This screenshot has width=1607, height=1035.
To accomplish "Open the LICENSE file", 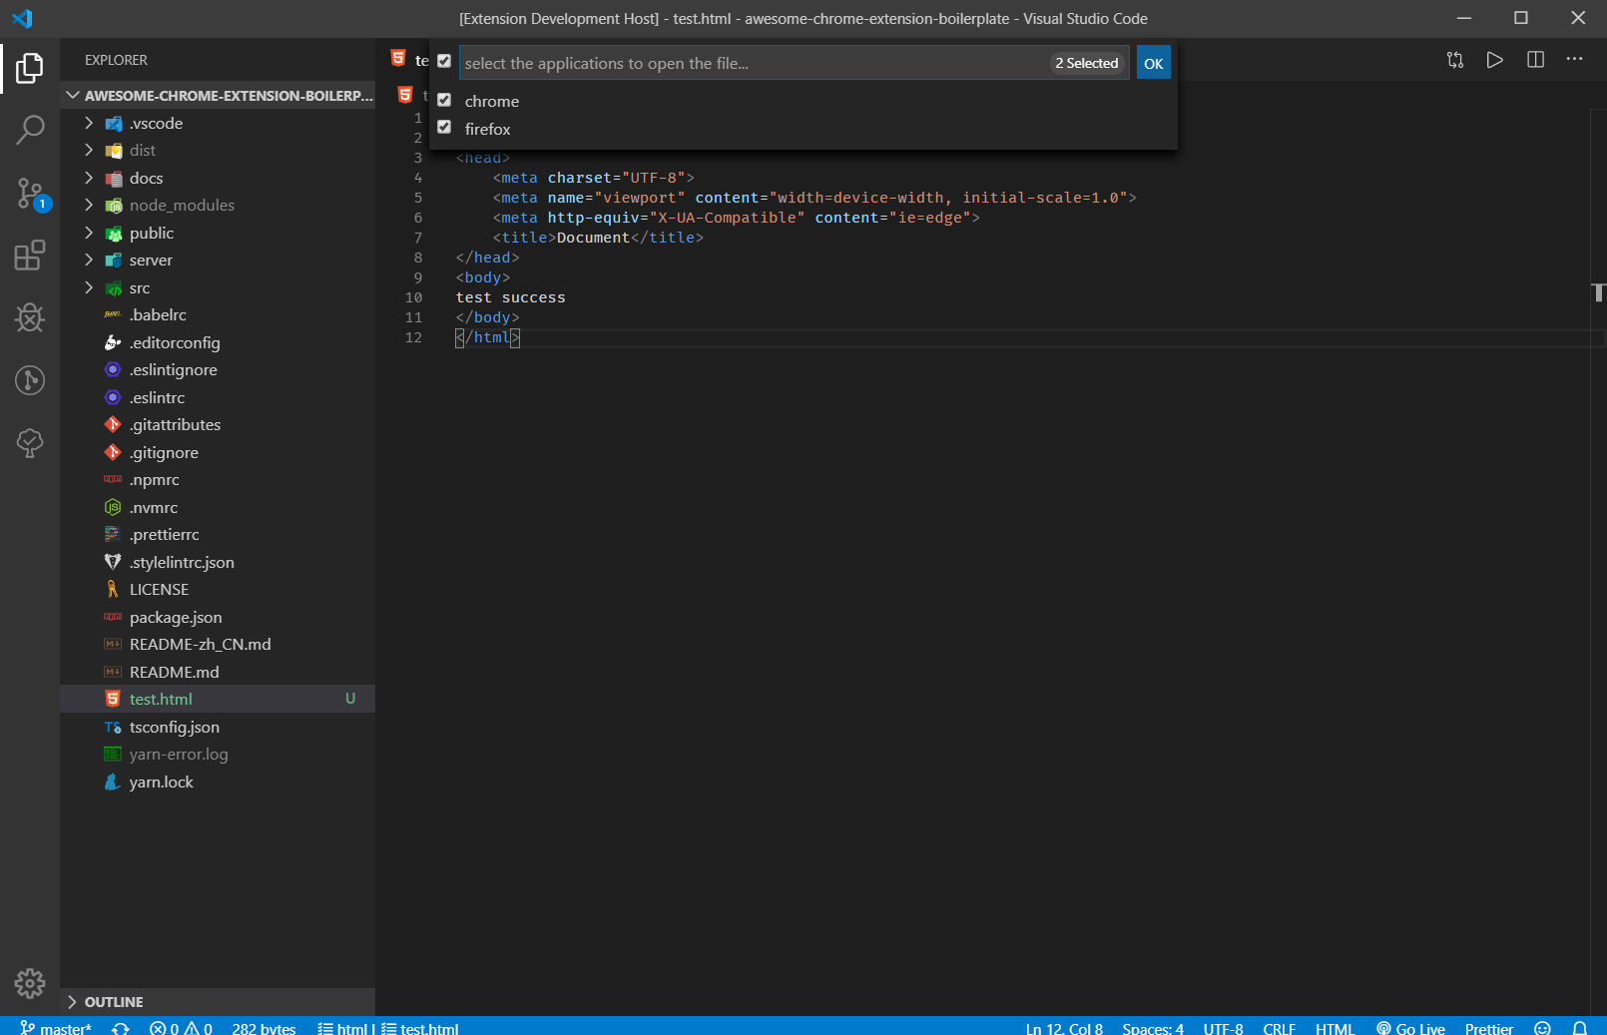I will pyautogui.click(x=218, y=590).
